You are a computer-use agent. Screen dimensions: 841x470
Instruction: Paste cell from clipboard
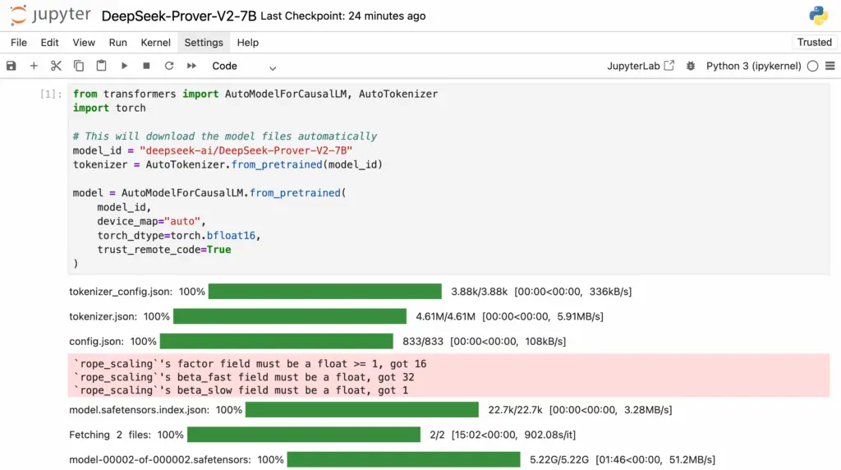(x=101, y=66)
